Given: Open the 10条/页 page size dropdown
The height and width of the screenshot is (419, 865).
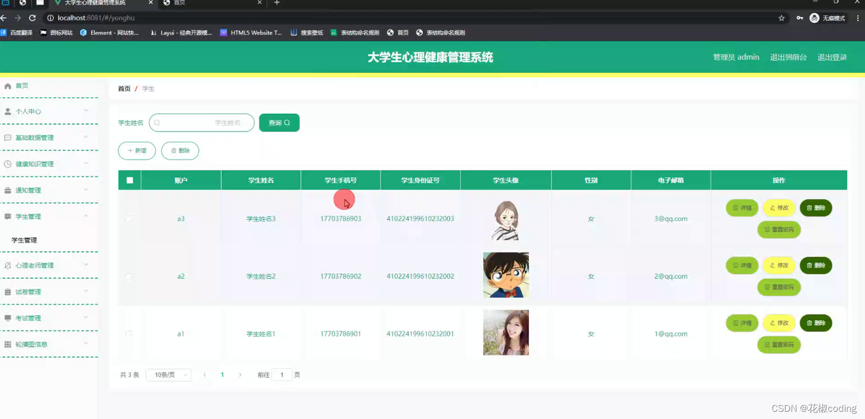Looking at the screenshot, I should (168, 375).
